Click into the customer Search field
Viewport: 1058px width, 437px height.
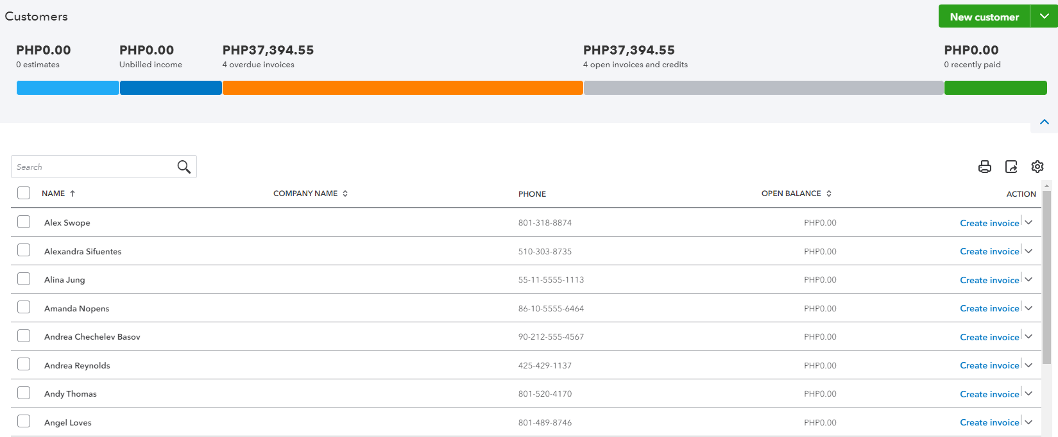point(94,167)
